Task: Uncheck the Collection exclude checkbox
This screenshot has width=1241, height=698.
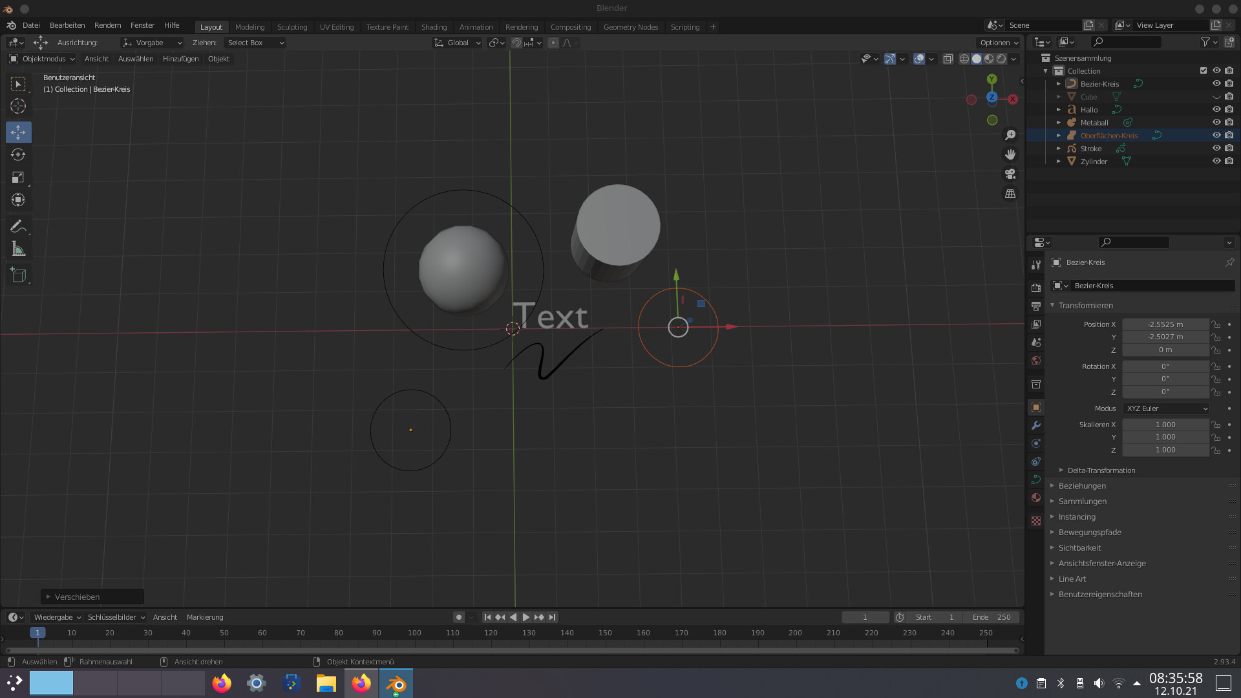Action: tap(1203, 70)
